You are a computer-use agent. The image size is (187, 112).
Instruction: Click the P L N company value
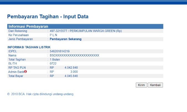coord(53,35)
